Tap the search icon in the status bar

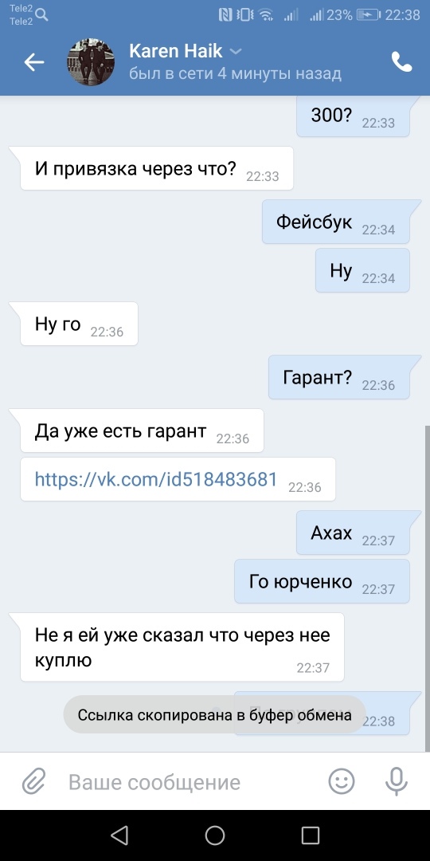click(41, 15)
